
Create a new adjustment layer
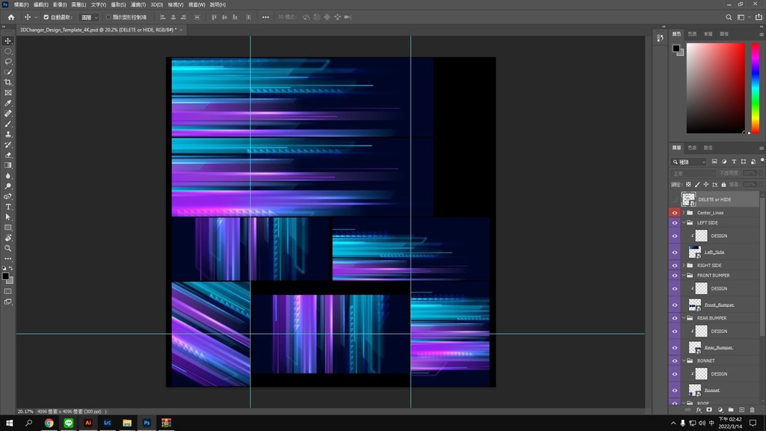click(720, 410)
